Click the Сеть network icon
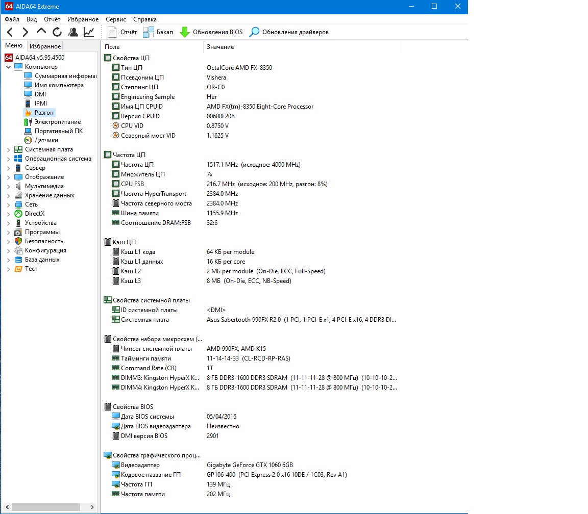 (x=18, y=204)
